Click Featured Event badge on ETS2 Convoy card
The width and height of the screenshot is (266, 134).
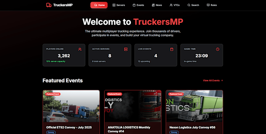[x=53, y=94]
